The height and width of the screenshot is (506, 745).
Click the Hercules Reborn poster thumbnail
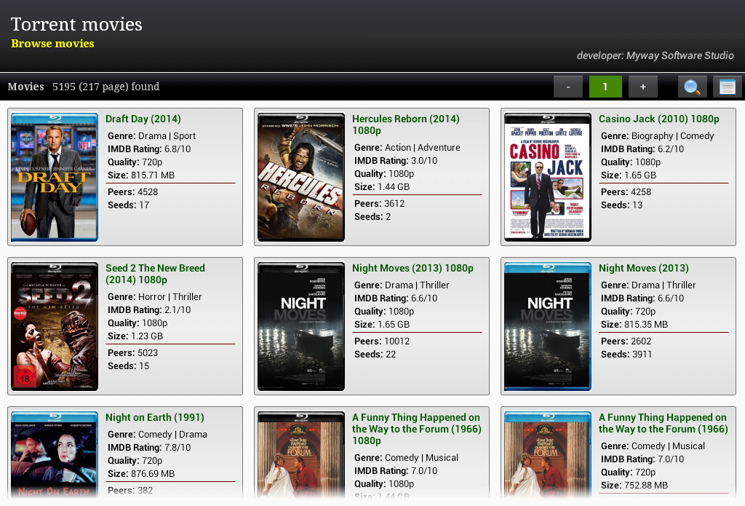point(301,177)
